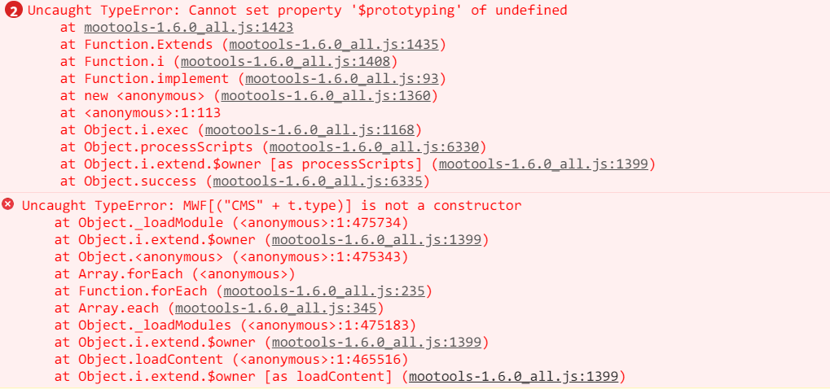Open the 1399 link labeled as processScripts
This screenshot has height=389, width=830.
coord(542,164)
